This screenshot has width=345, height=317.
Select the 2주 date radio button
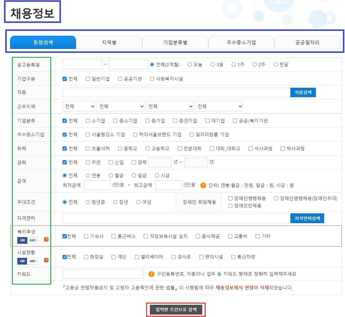click(254, 65)
